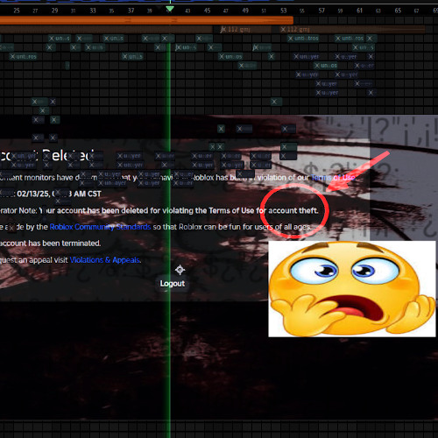The width and height of the screenshot is (438, 438).
Task: Jump to bar 61 on the timeline ruler
Action: [x=360, y=11]
